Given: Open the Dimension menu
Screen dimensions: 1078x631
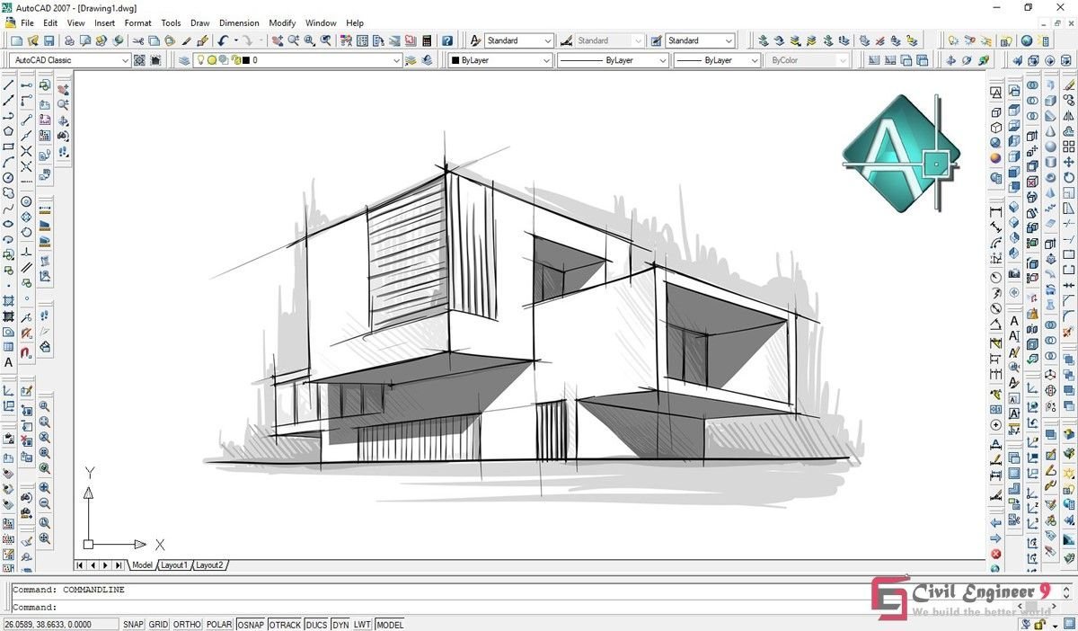Looking at the screenshot, I should pos(239,22).
